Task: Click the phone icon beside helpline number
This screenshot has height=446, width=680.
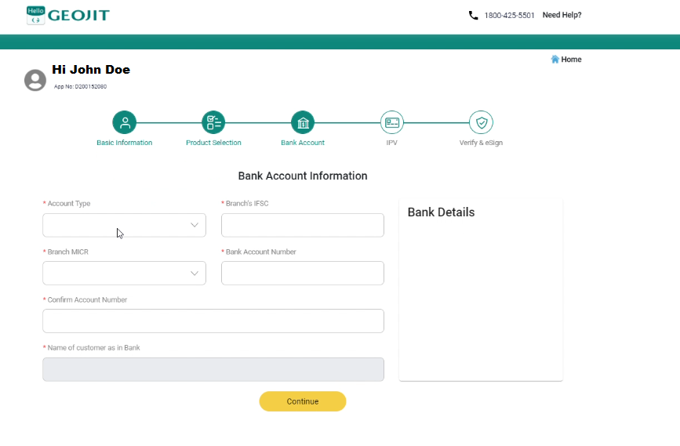Action: click(473, 16)
